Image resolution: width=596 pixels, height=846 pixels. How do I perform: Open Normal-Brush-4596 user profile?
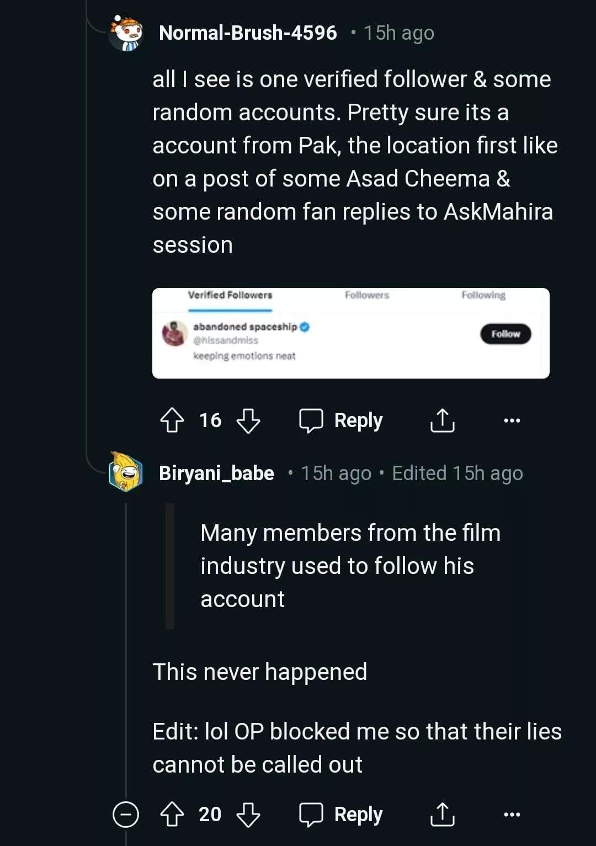coord(248,33)
